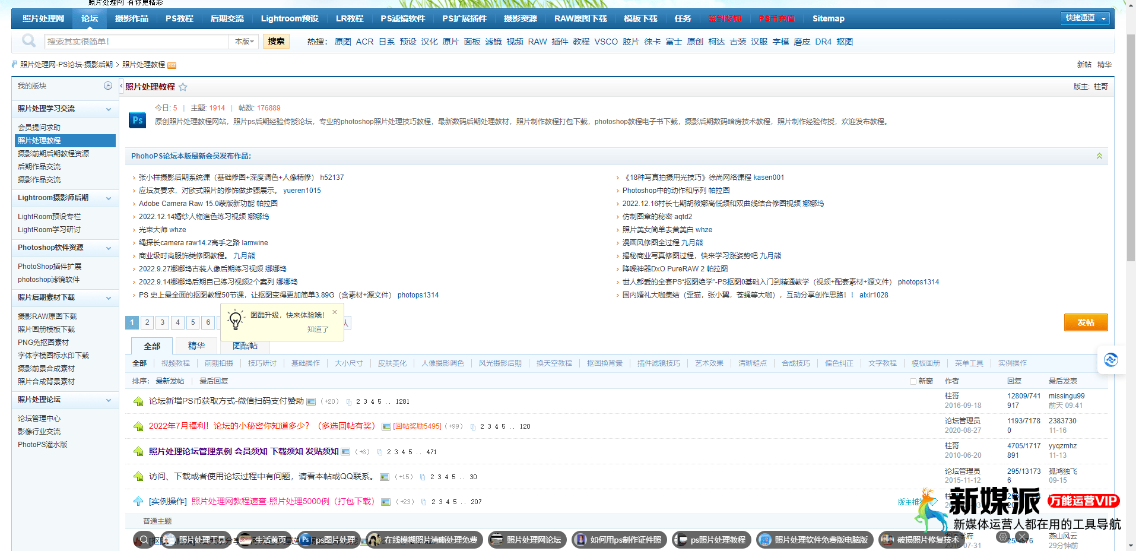Open the 快捷通道 dropdown menu
Screen dimensions: 1136x551
1085,18
